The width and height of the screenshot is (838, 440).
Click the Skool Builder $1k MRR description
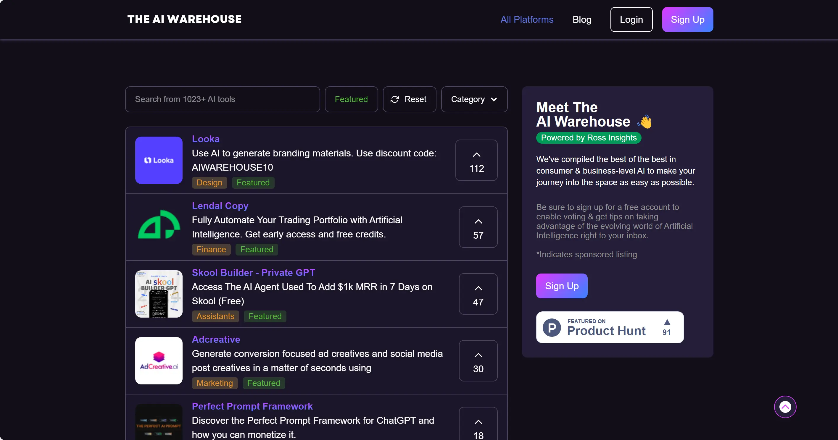pyautogui.click(x=312, y=294)
